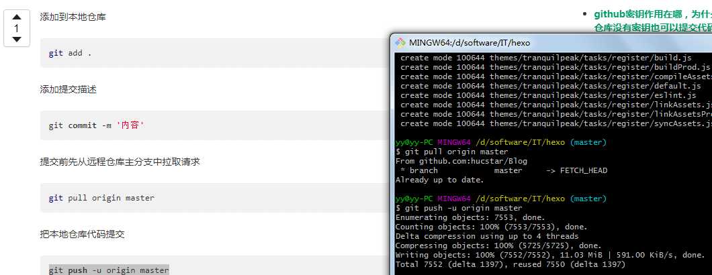Click the '* branch master -> FETCH_HEAD' terminal line
The height and width of the screenshot is (275, 712).
(x=504, y=170)
